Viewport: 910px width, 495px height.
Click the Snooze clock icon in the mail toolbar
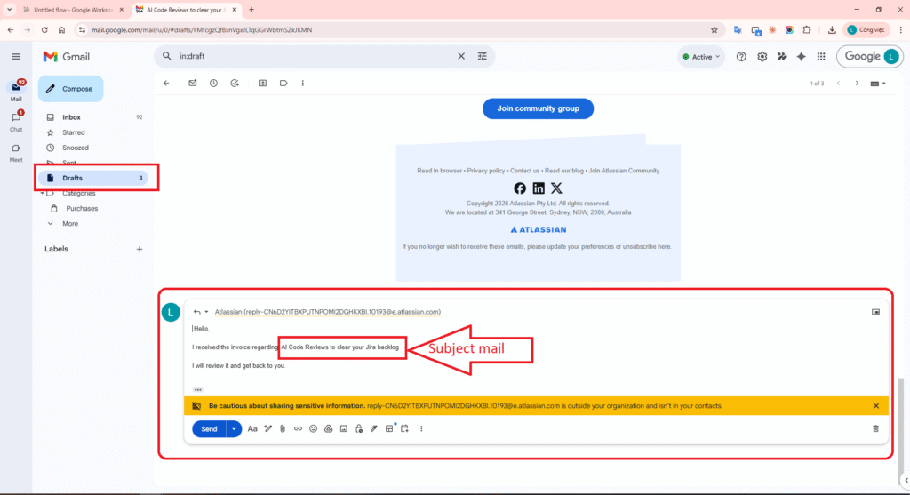pos(213,83)
